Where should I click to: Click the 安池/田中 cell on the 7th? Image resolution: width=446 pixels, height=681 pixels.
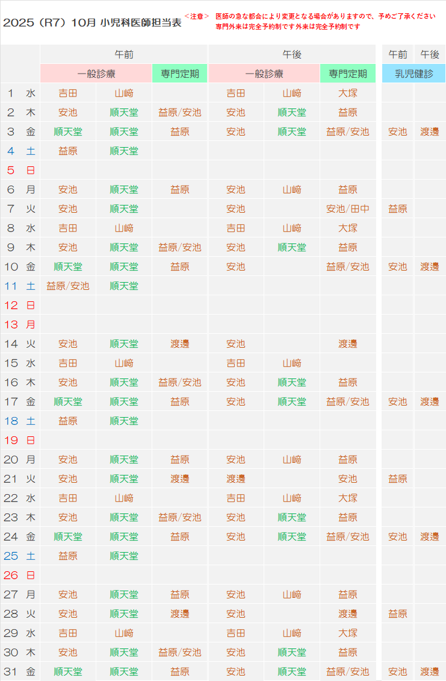[347, 209]
